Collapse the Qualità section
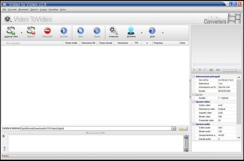 [x=194, y=95]
